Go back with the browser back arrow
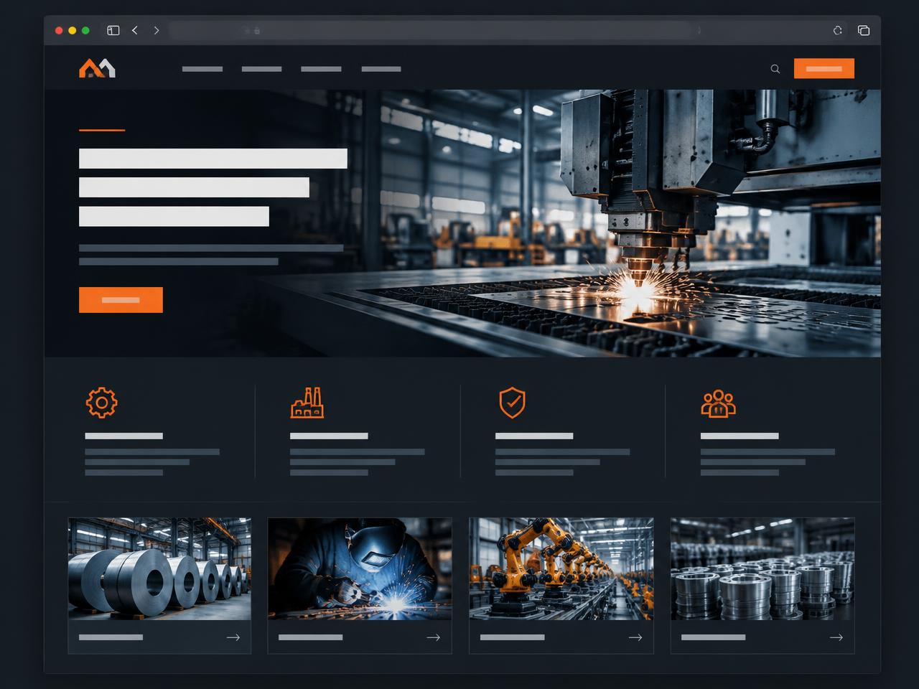 coord(135,30)
